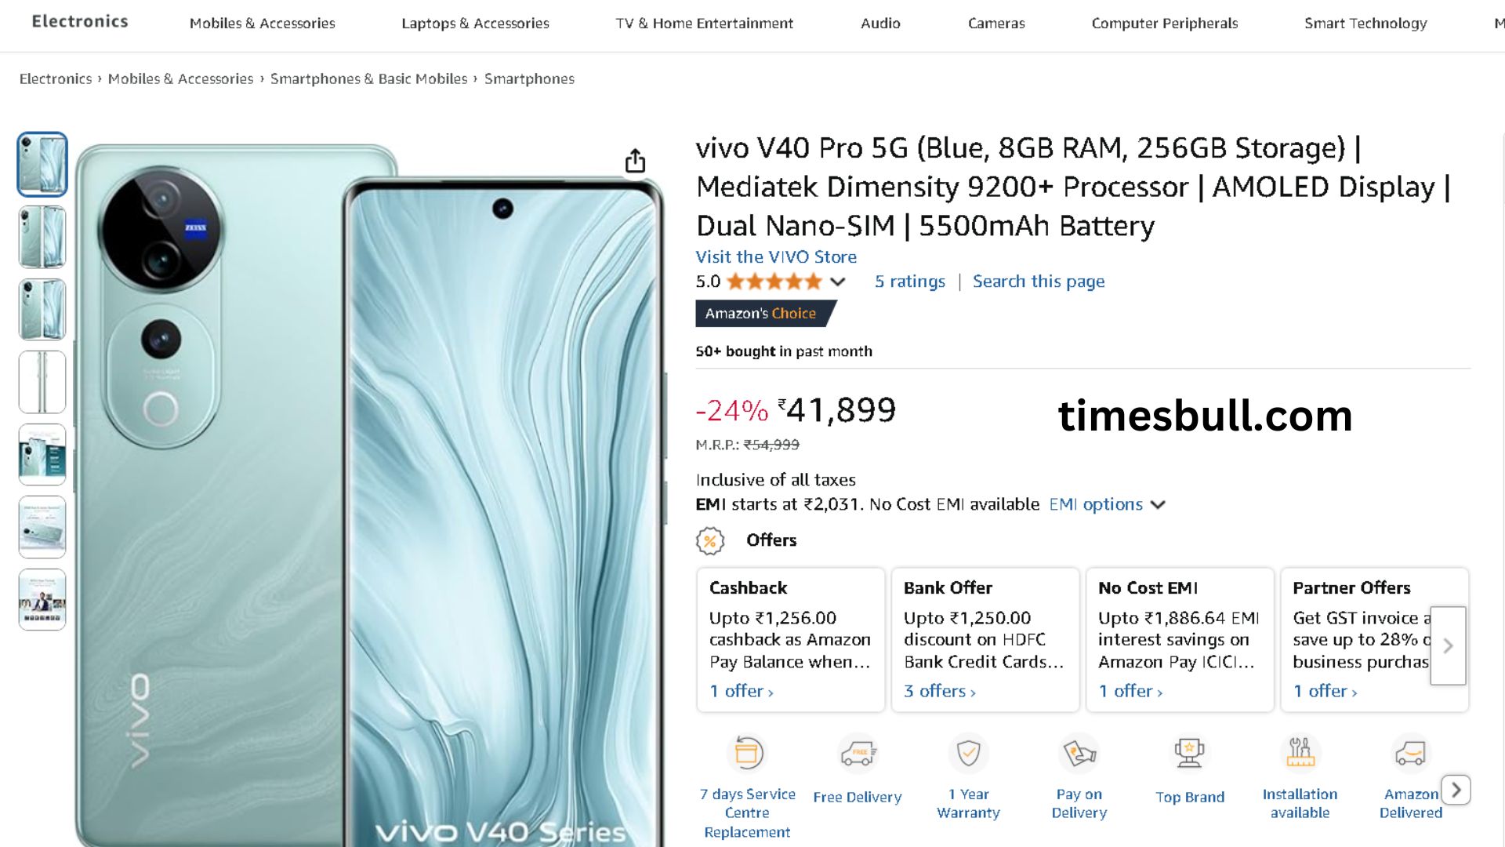Visit the VIVO Store link
This screenshot has width=1505, height=847.
(x=775, y=256)
